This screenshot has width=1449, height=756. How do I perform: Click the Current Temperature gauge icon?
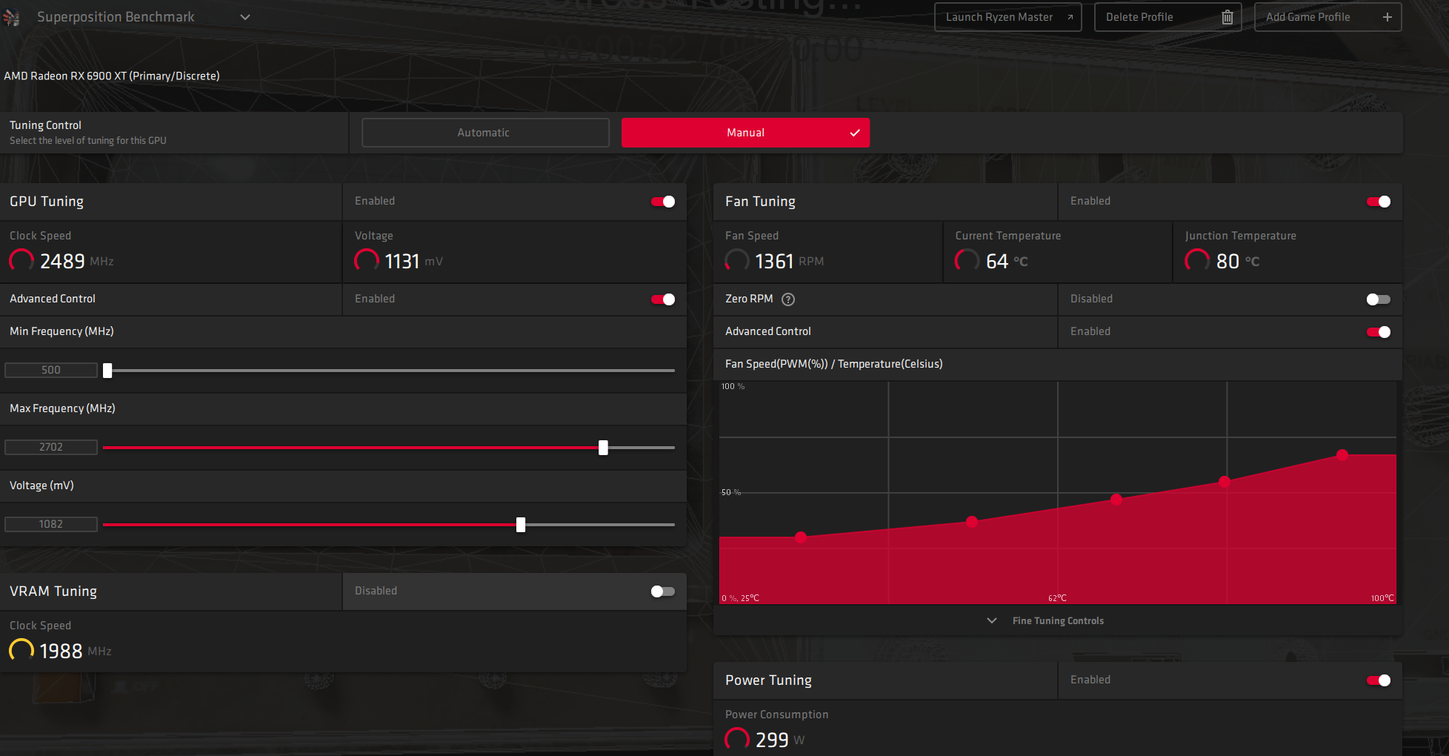(x=967, y=261)
